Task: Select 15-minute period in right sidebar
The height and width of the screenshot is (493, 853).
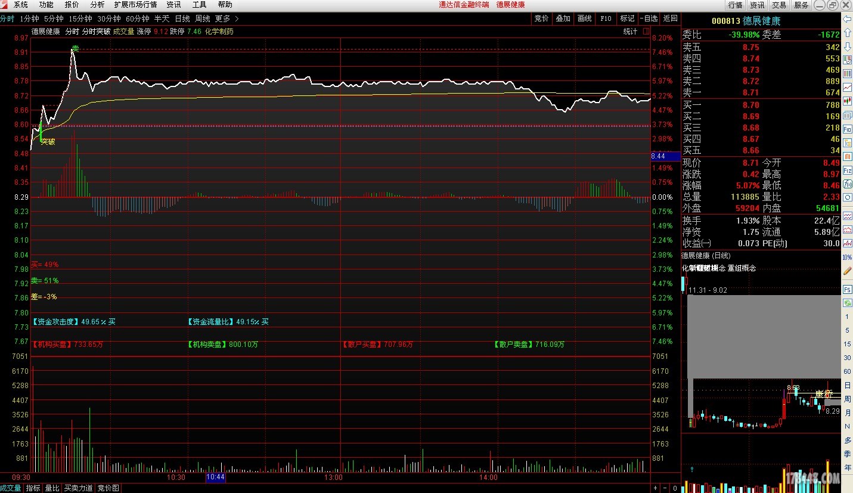Action: point(847,344)
